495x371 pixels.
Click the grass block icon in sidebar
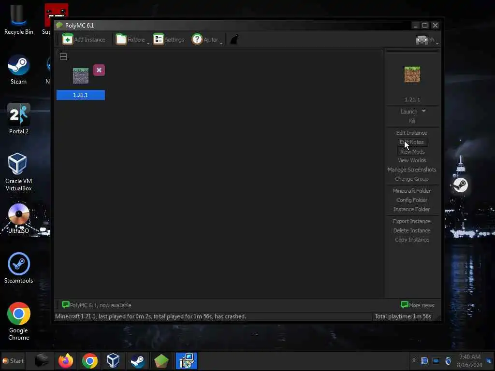click(x=412, y=74)
